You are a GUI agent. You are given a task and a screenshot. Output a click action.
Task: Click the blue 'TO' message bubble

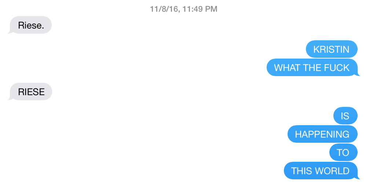tap(343, 153)
